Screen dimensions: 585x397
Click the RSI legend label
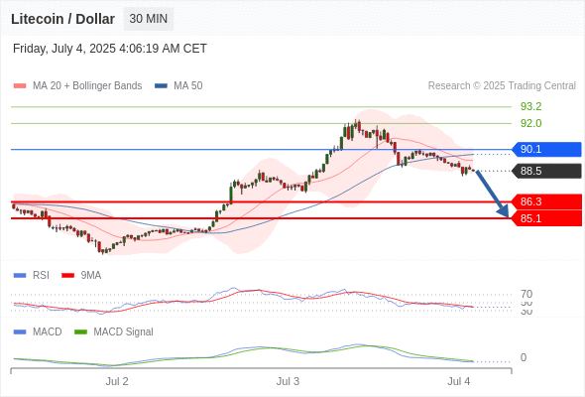coord(41,276)
